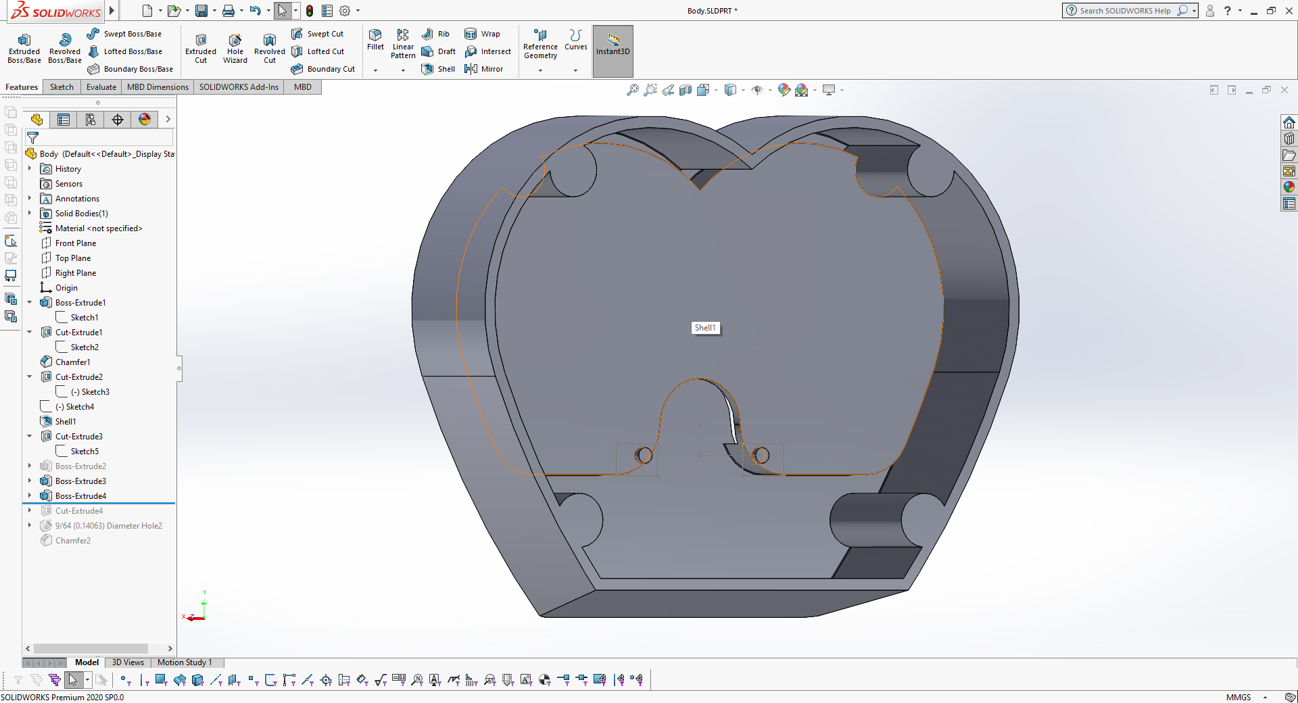
Task: Apply the Fillet feature tool
Action: point(375,39)
